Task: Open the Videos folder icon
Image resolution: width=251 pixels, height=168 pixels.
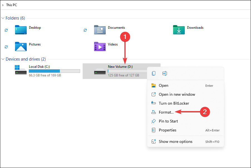Action: click(x=100, y=47)
